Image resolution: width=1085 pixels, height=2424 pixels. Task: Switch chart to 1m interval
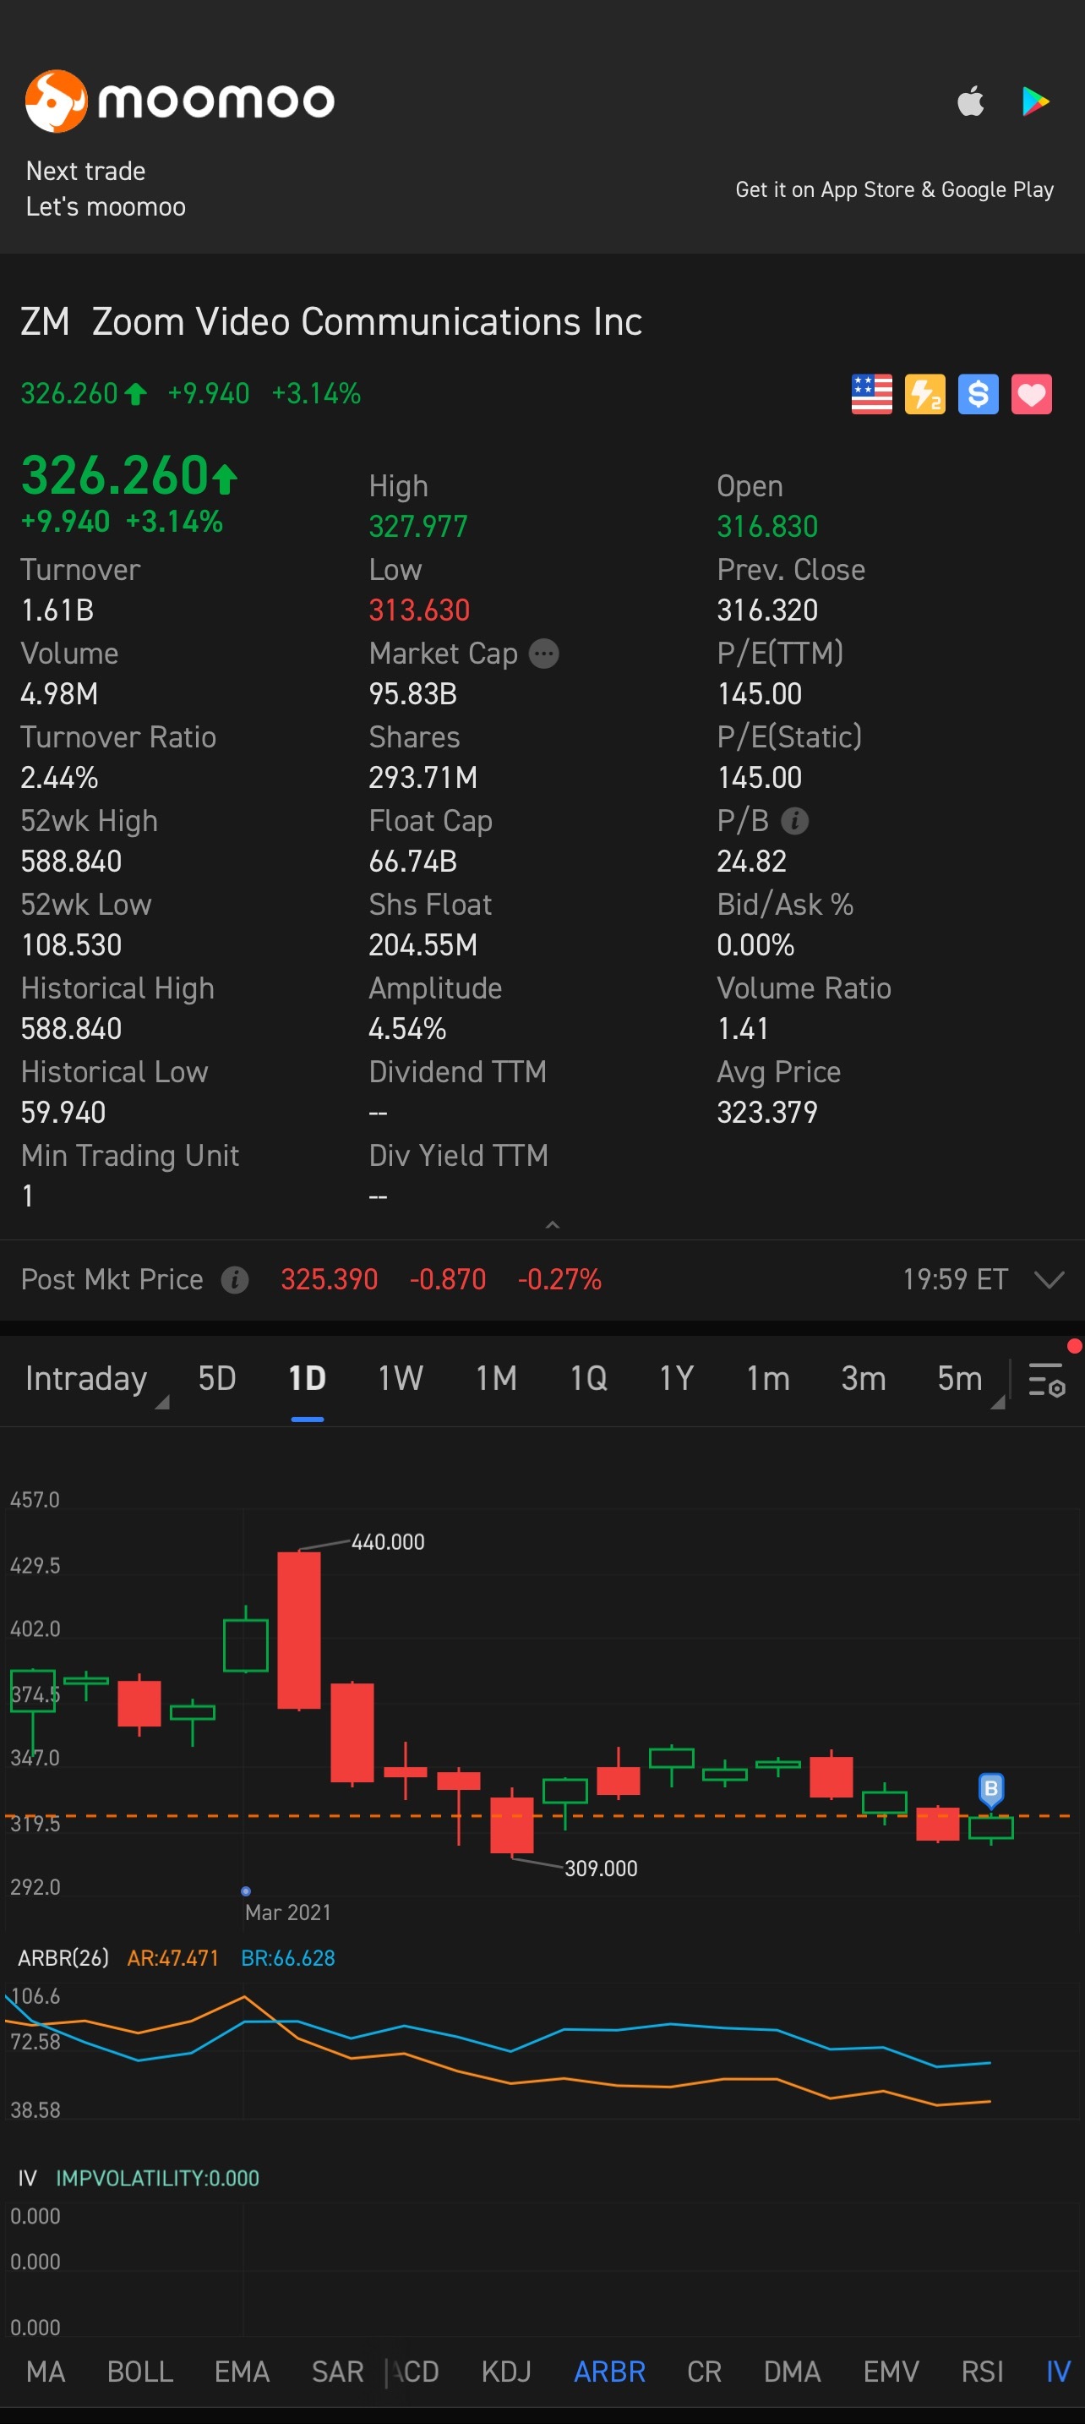tap(768, 1378)
